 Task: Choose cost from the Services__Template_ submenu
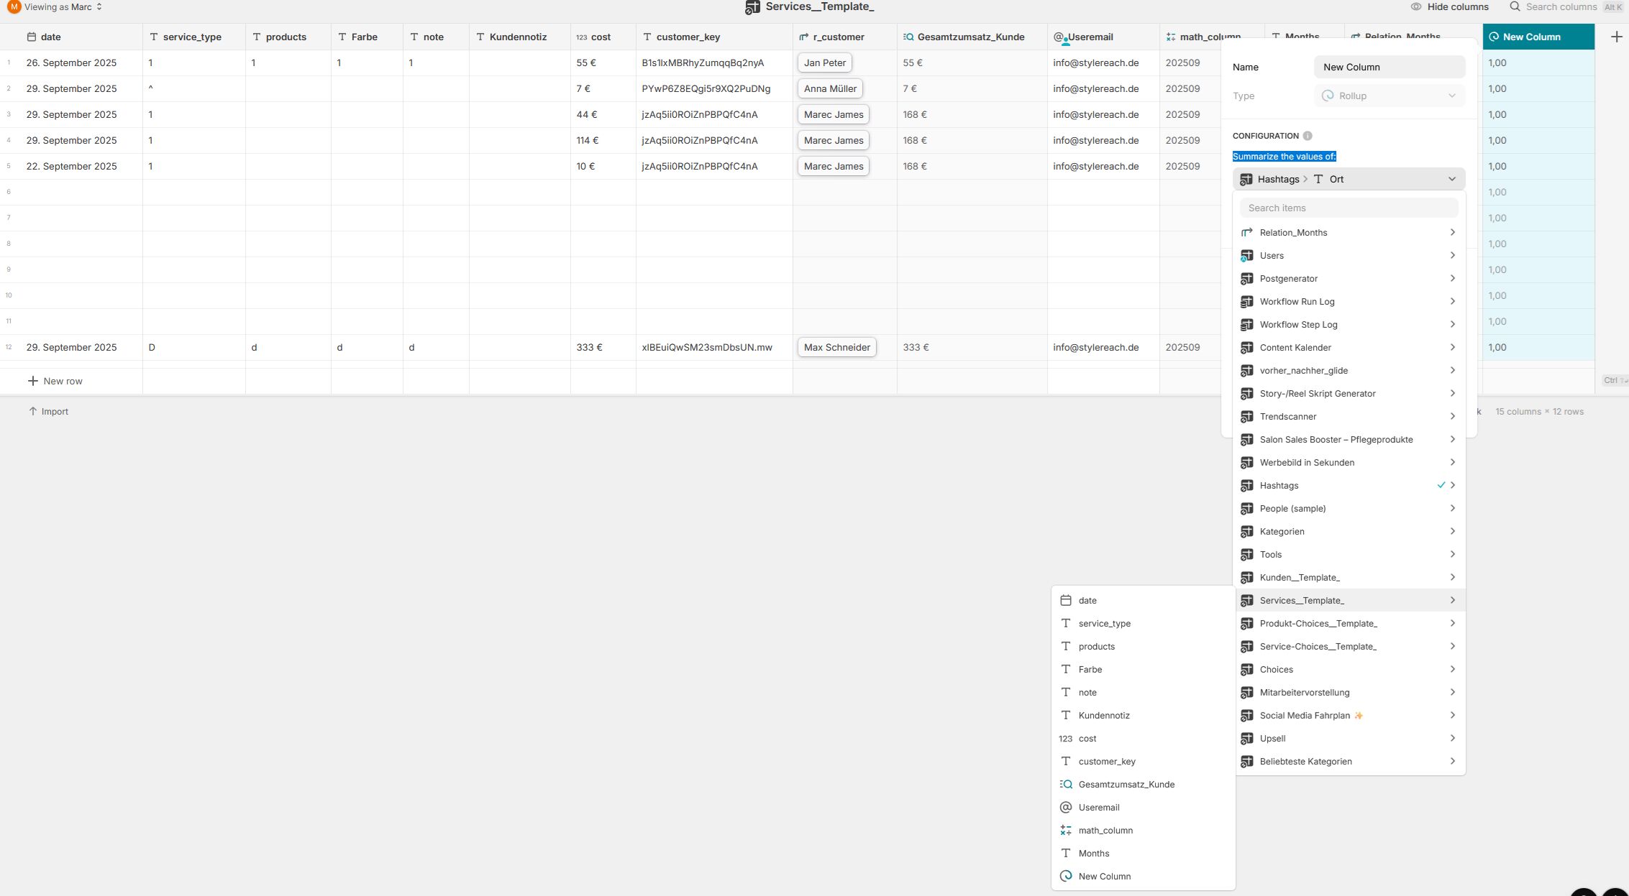pyautogui.click(x=1087, y=738)
